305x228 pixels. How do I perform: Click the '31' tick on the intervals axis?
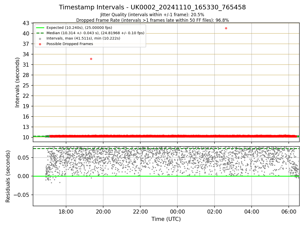point(26,65)
